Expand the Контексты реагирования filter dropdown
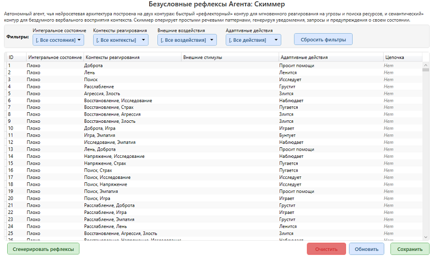The width and height of the screenshot is (432, 259). pos(120,40)
